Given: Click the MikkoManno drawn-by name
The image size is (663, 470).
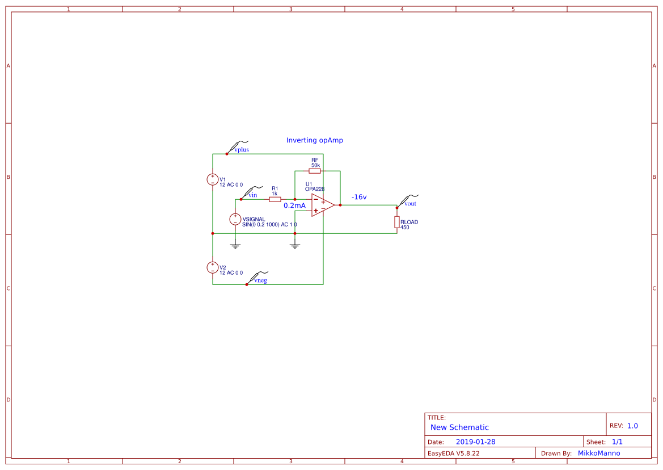Looking at the screenshot, I should [x=599, y=452].
